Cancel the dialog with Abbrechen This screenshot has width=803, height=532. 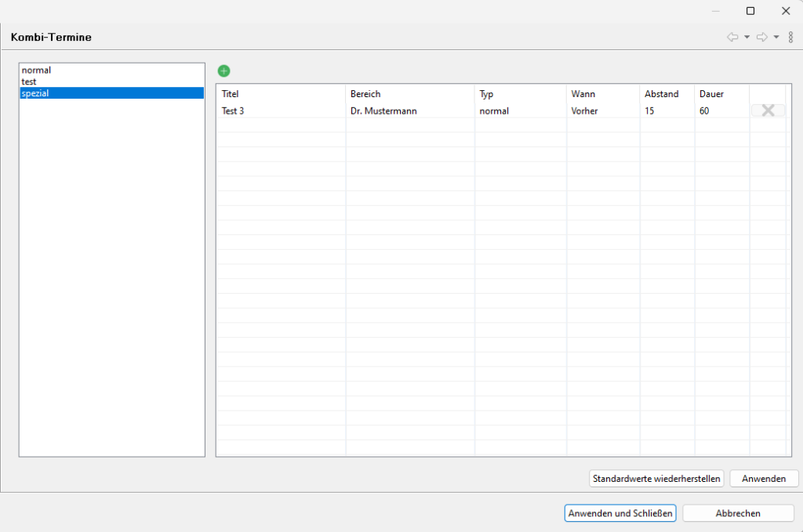(x=737, y=513)
